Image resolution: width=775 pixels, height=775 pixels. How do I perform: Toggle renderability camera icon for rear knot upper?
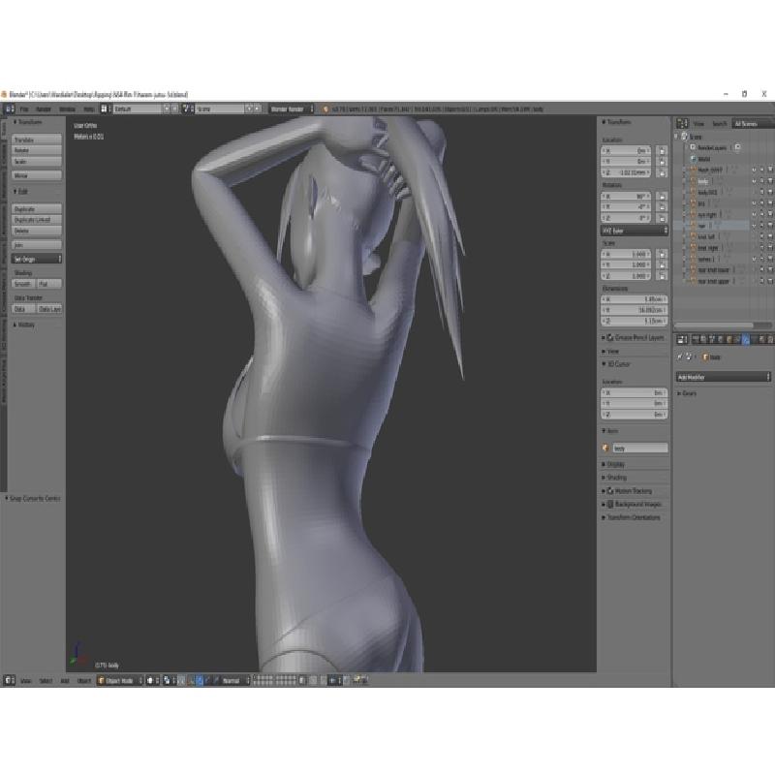click(x=770, y=281)
